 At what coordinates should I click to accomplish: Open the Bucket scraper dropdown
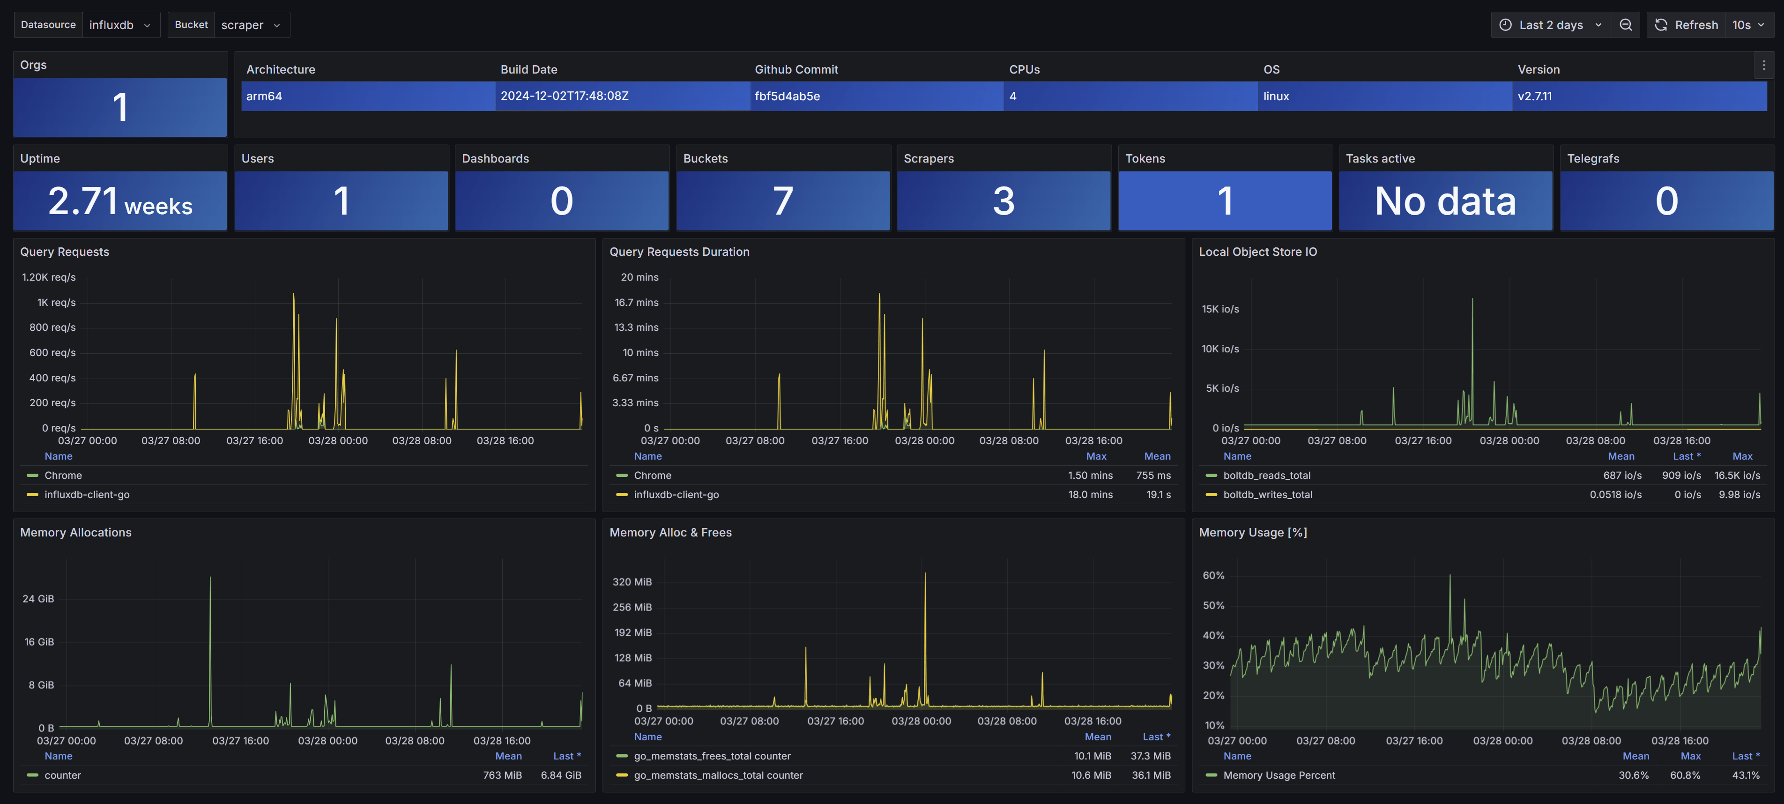pyautogui.click(x=251, y=25)
